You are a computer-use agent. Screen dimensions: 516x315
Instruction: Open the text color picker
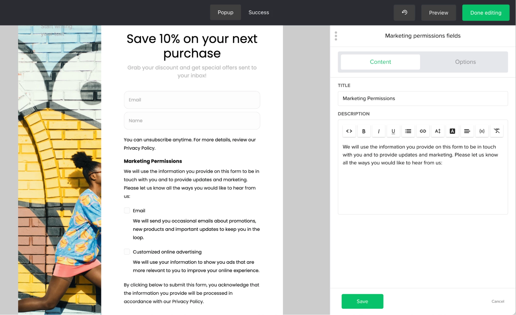pos(452,131)
